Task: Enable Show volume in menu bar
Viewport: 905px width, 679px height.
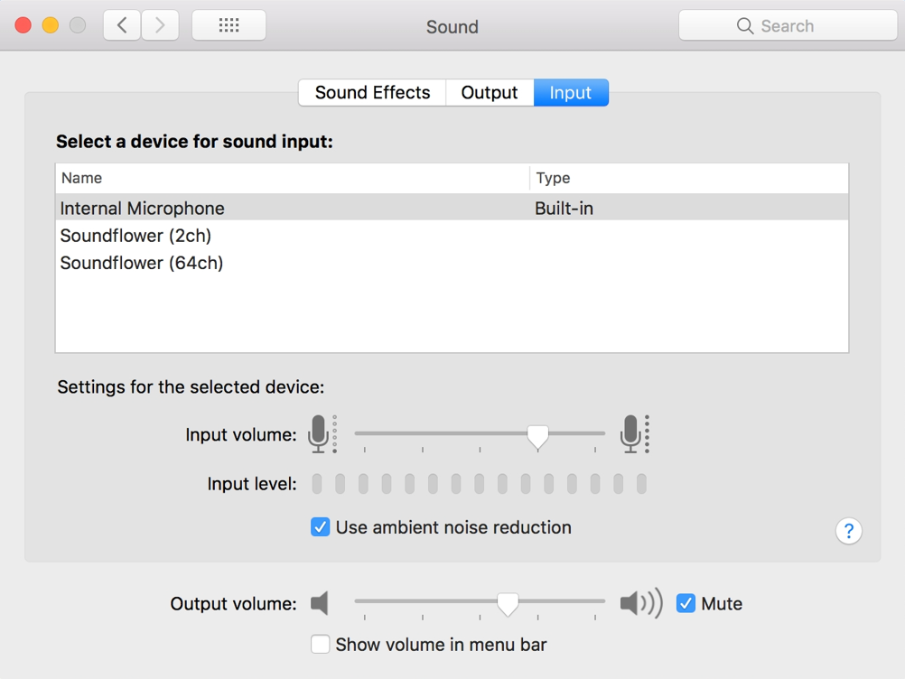Action: pyautogui.click(x=321, y=645)
